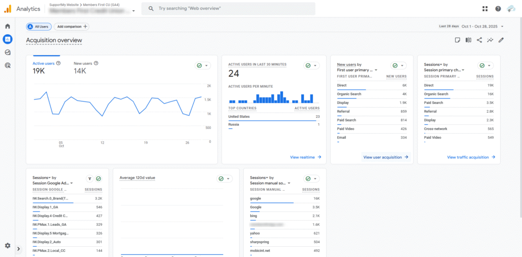Click the customize report pencil icon
This screenshot has height=257, width=522.
[501, 40]
